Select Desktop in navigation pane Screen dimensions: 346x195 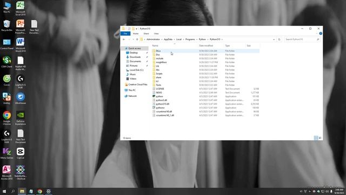point(134,53)
